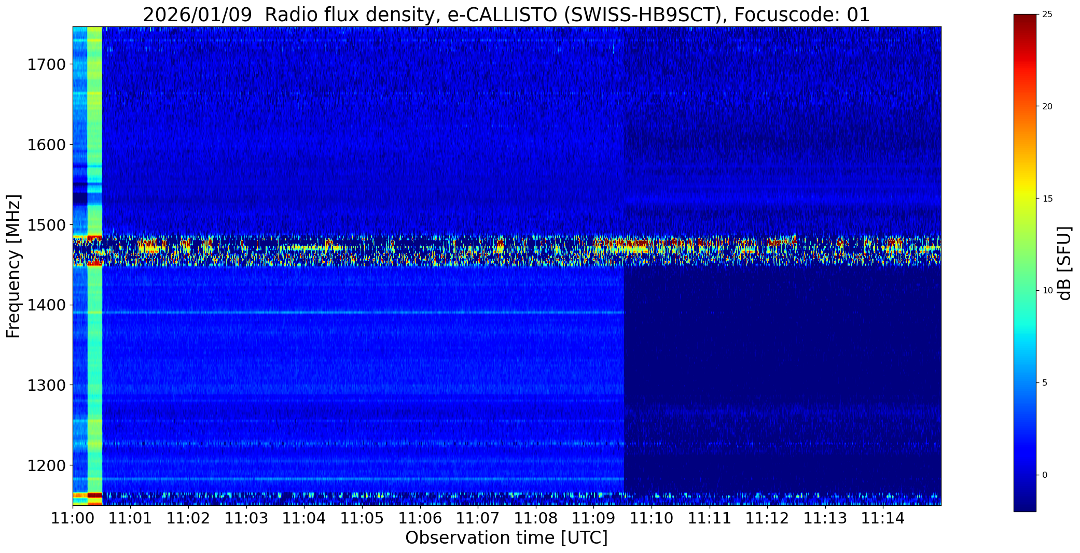Click the horizontal line at 1390 MHz
The height and width of the screenshot is (553, 1080).
click(x=348, y=313)
